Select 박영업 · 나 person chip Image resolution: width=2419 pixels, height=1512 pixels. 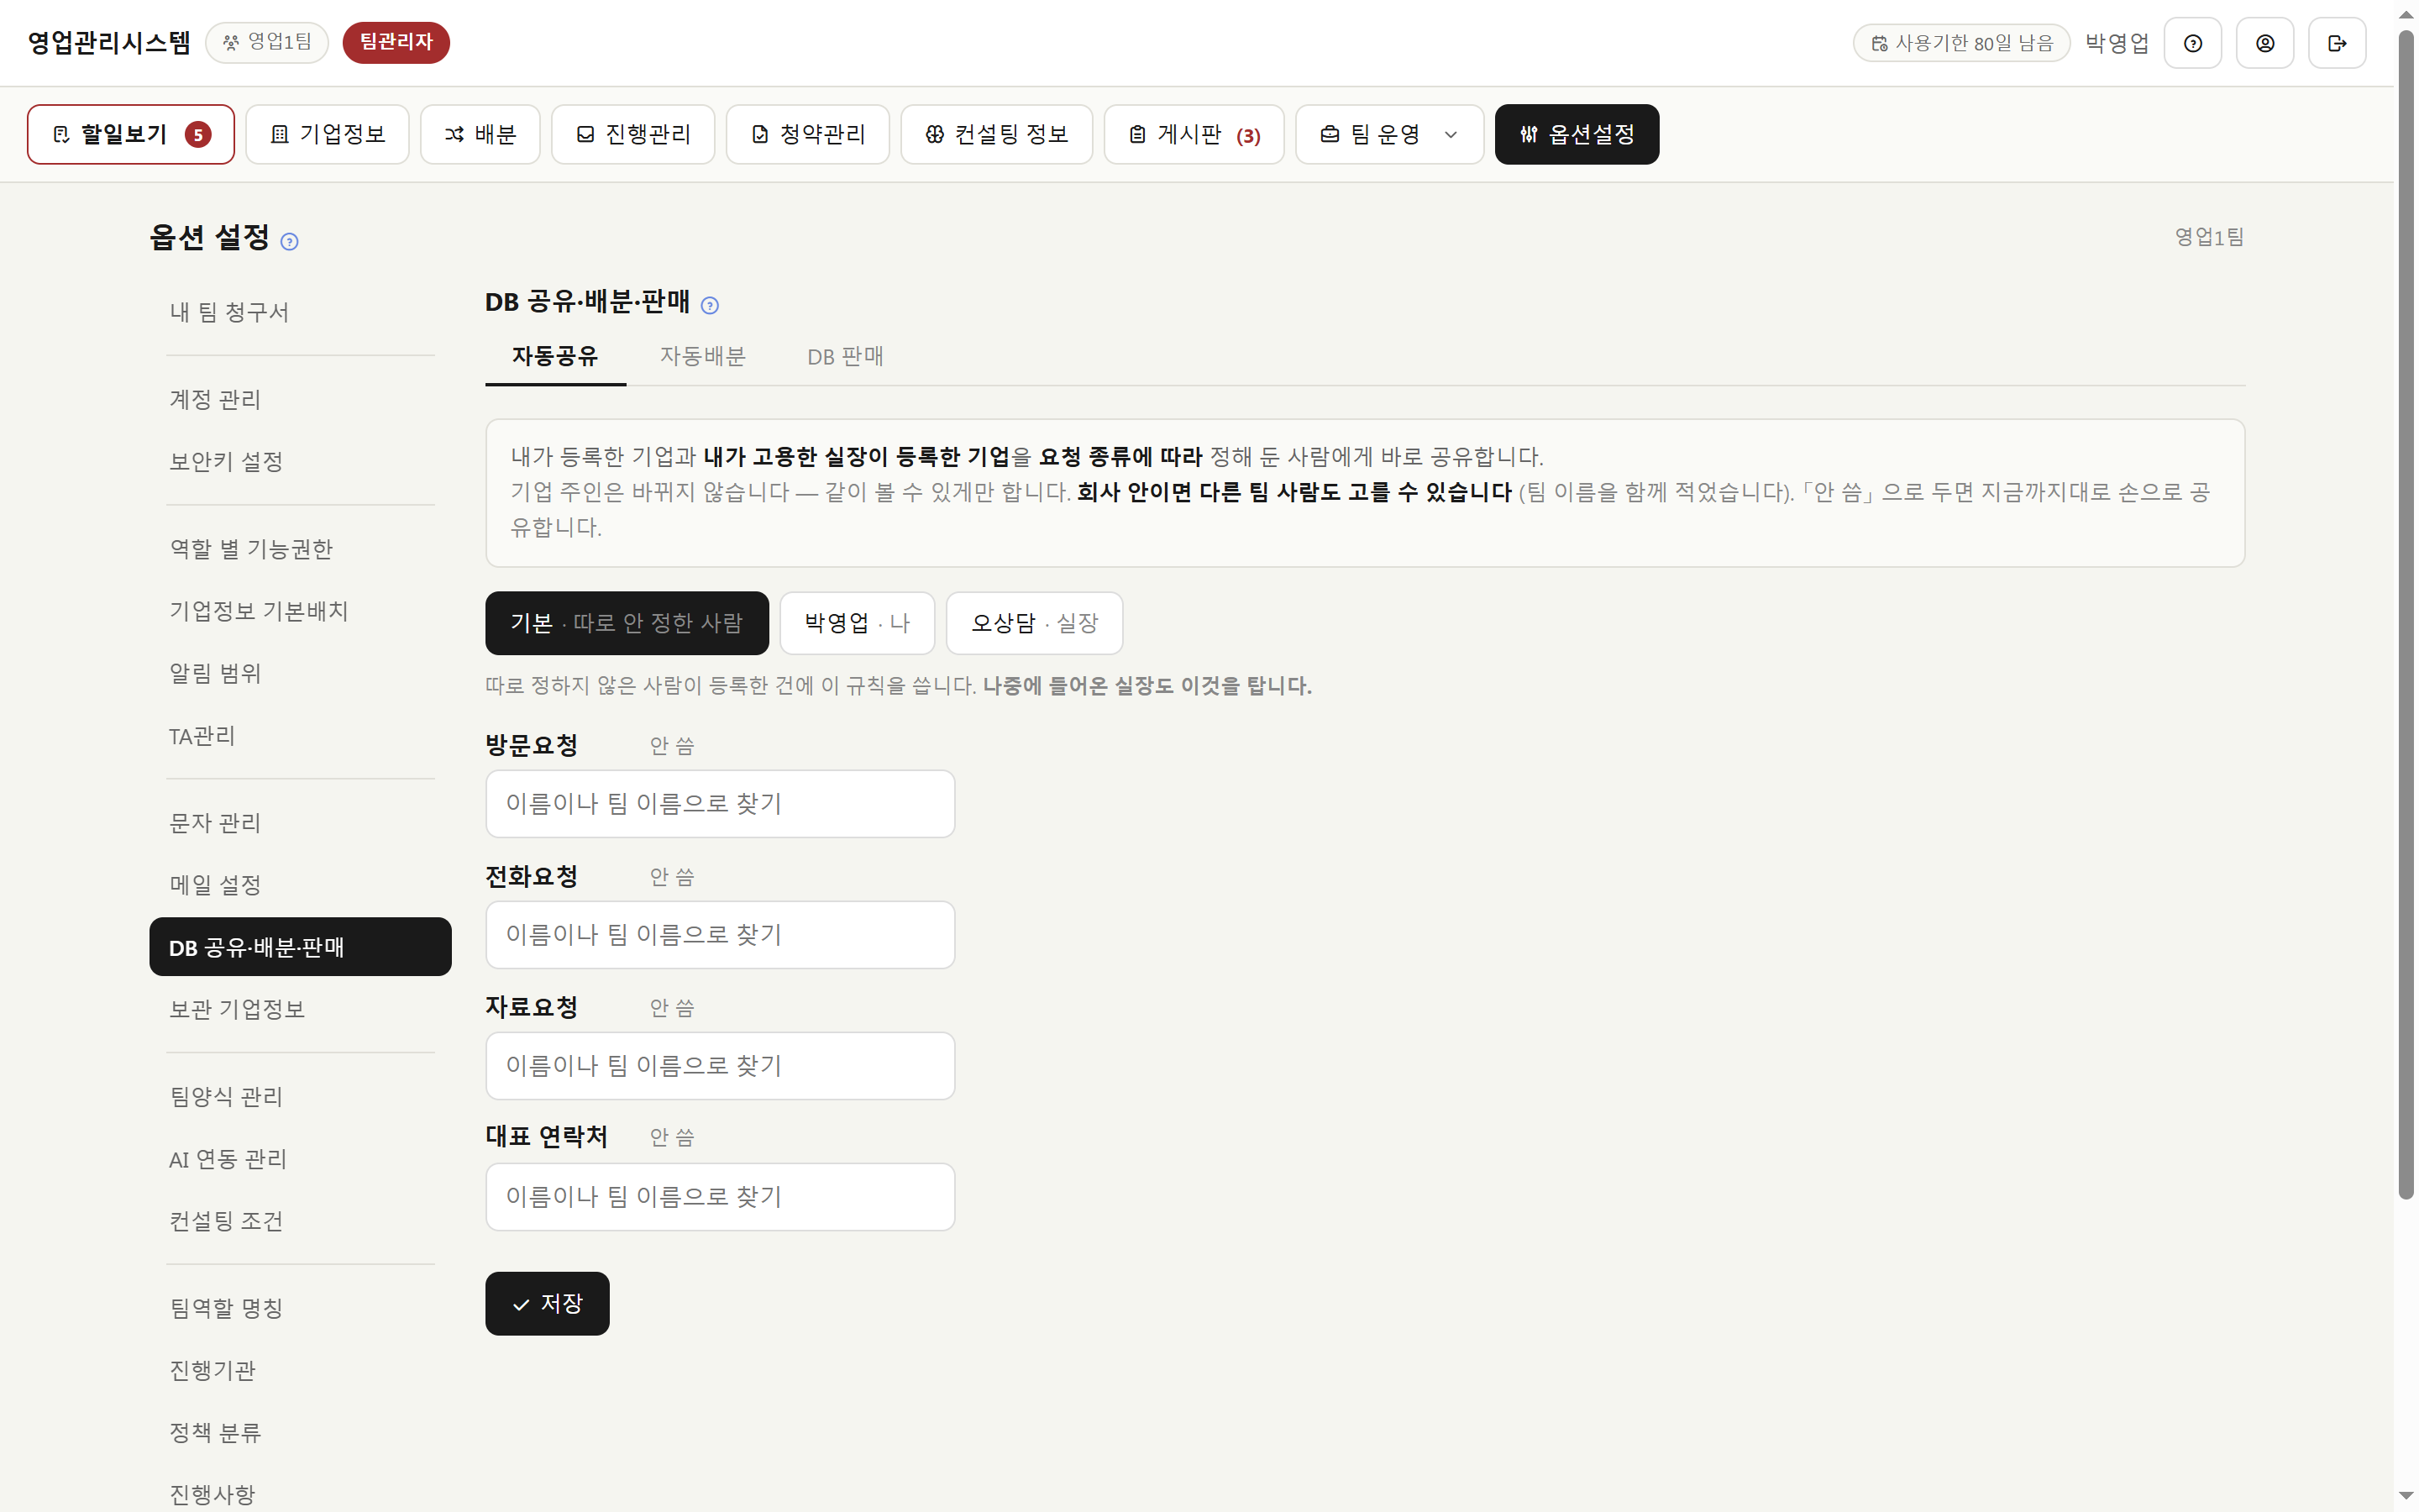pos(857,623)
